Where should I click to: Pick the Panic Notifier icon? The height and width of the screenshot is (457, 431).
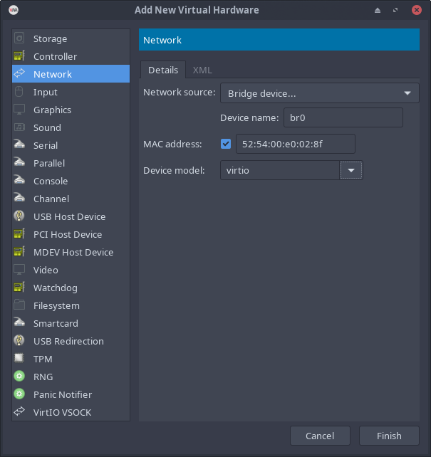click(19, 394)
